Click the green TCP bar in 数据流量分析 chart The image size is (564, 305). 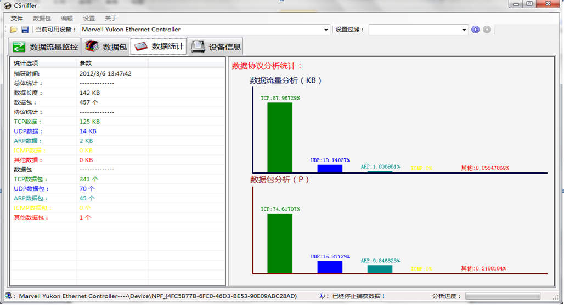[x=280, y=137]
